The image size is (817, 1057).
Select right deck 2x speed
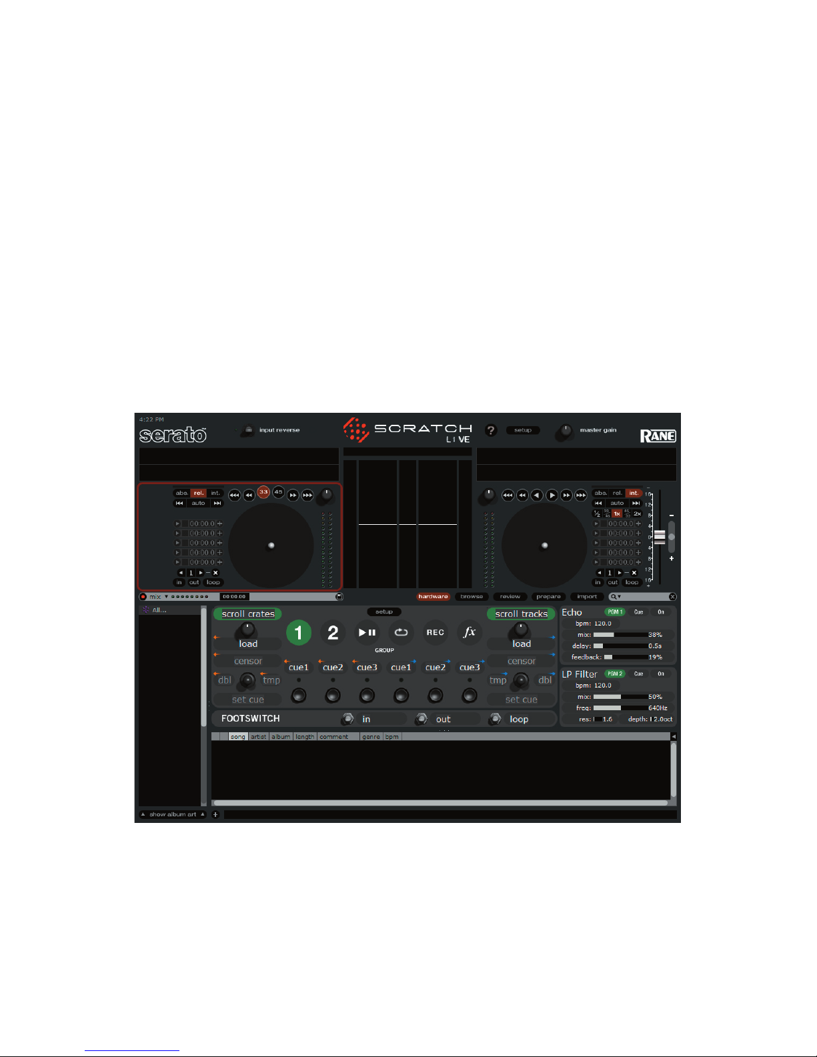pyautogui.click(x=637, y=513)
